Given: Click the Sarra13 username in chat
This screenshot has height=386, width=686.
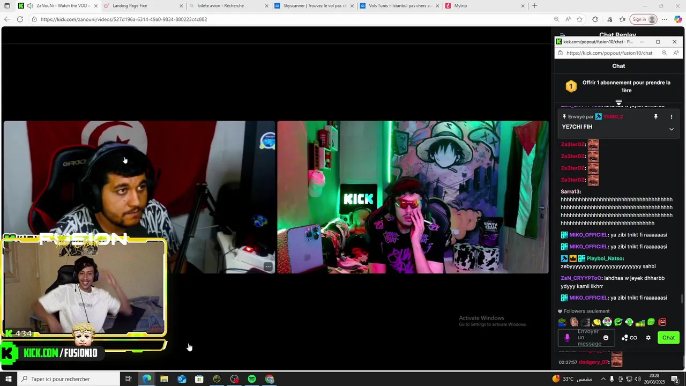Looking at the screenshot, I should click(x=571, y=191).
